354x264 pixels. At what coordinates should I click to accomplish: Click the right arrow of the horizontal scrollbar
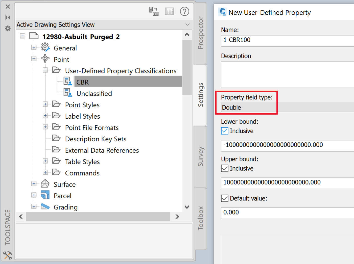[x=177, y=217]
